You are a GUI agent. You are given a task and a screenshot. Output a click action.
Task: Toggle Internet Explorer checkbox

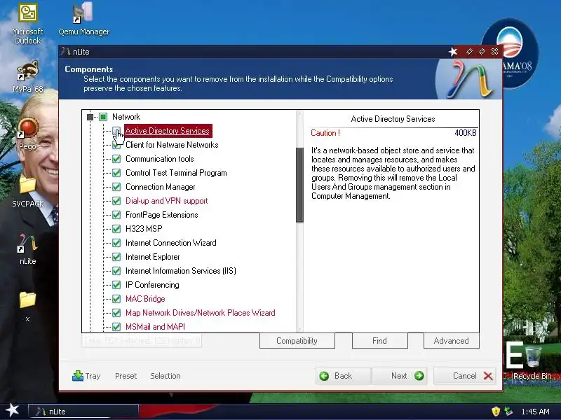[116, 257]
